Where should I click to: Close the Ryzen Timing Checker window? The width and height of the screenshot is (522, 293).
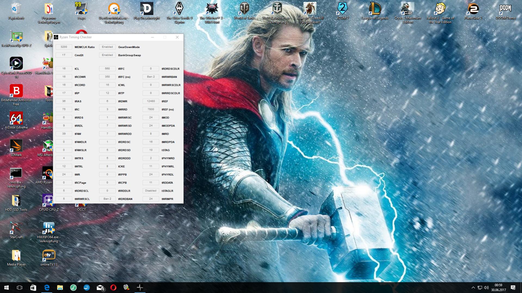pos(177,37)
